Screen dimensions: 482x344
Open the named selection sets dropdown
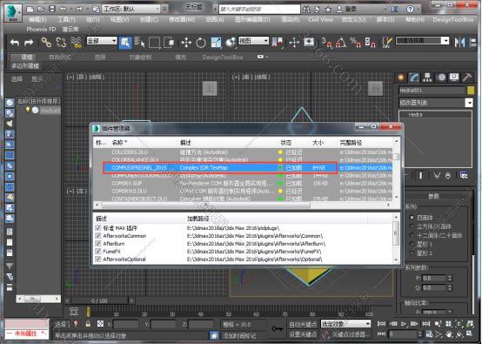[x=422, y=41]
